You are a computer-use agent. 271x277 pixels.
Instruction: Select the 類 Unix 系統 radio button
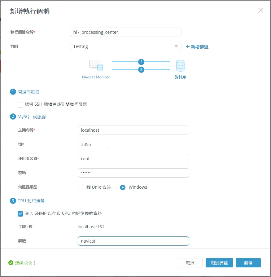coord(81,187)
